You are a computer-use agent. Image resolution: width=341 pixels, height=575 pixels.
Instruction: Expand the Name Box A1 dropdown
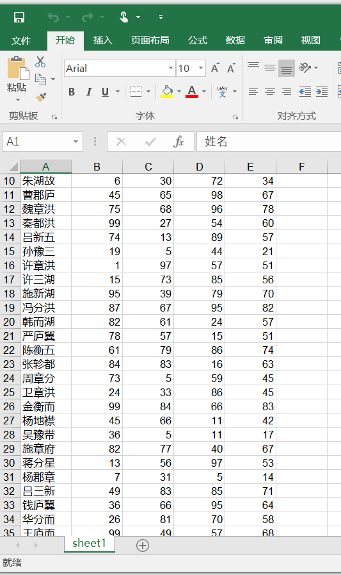[x=75, y=142]
